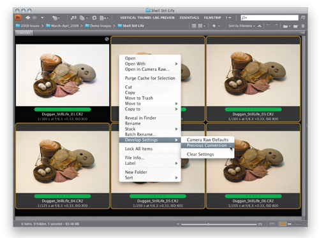The image size is (319, 238).
Task: Expand chevron after March-April_2009 breadcrumb
Action: 82,26
